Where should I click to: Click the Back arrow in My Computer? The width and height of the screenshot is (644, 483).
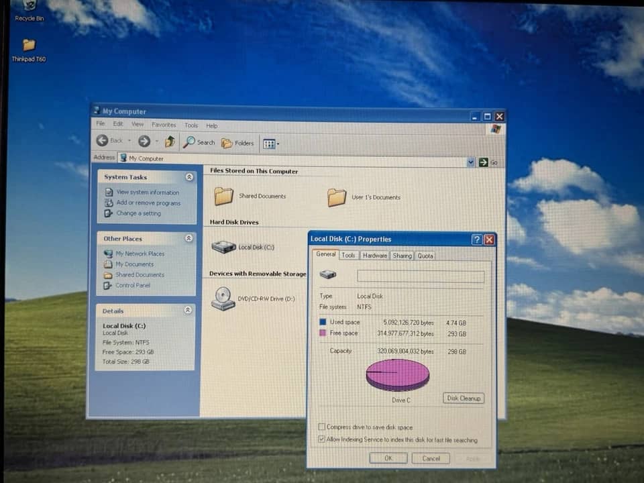point(102,140)
